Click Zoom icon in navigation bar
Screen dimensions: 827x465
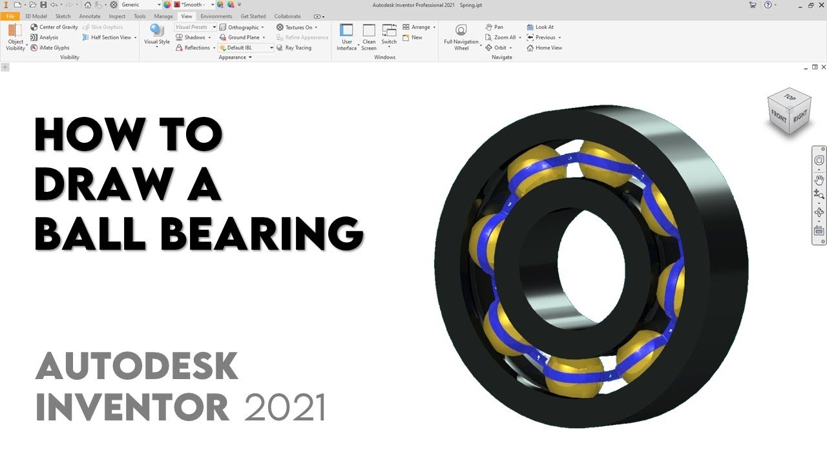coord(819,194)
